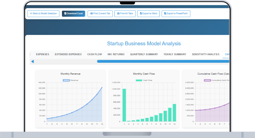Click the month 1 bar in Monthly Cash Flow
The image size is (255, 138).
[124, 105]
